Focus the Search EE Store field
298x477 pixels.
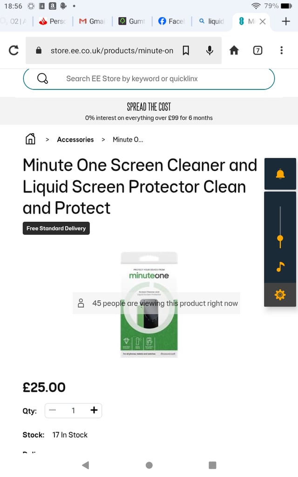pyautogui.click(x=149, y=79)
